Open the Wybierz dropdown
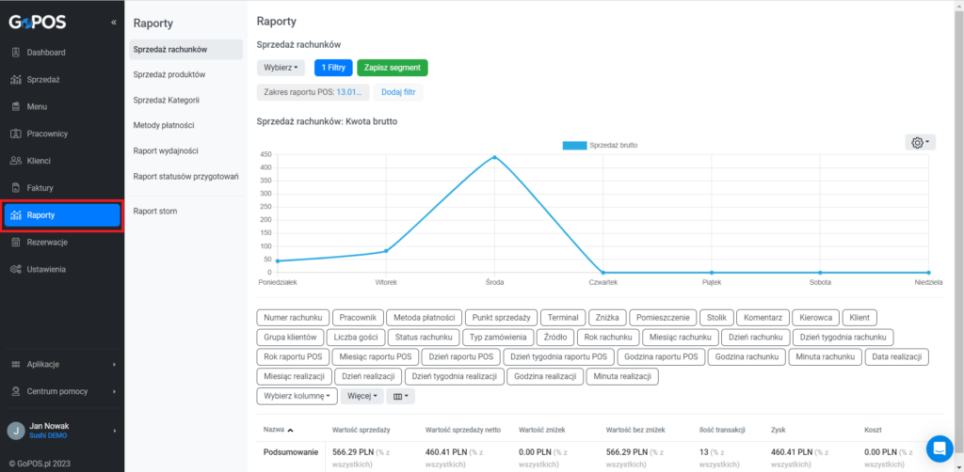 pyautogui.click(x=281, y=68)
